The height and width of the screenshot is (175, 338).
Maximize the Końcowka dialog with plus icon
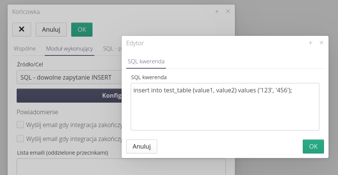click(x=217, y=11)
